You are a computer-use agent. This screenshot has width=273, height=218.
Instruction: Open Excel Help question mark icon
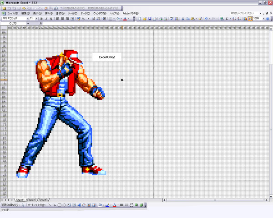[268, 19]
